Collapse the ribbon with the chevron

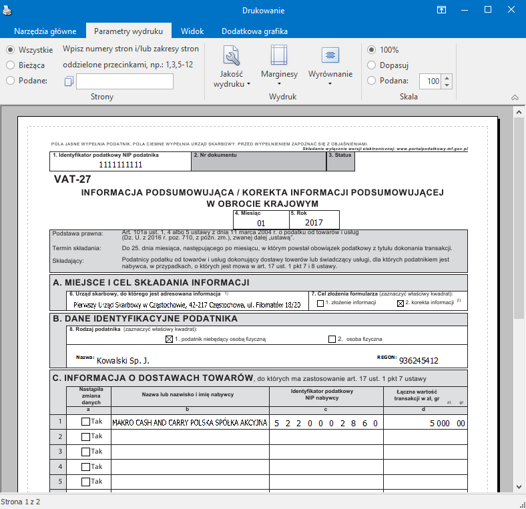coord(515,97)
